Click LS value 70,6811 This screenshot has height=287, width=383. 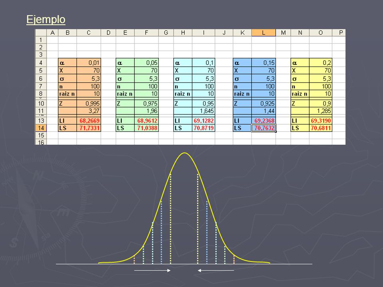coord(321,128)
